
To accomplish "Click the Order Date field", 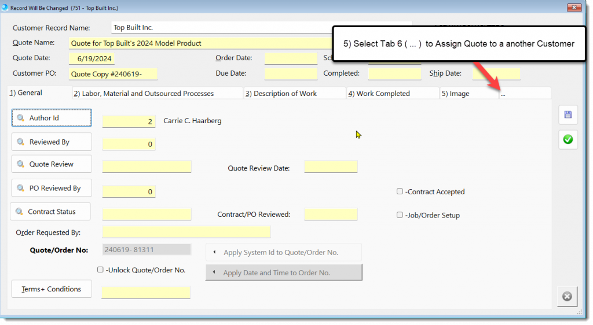I will pos(291,58).
